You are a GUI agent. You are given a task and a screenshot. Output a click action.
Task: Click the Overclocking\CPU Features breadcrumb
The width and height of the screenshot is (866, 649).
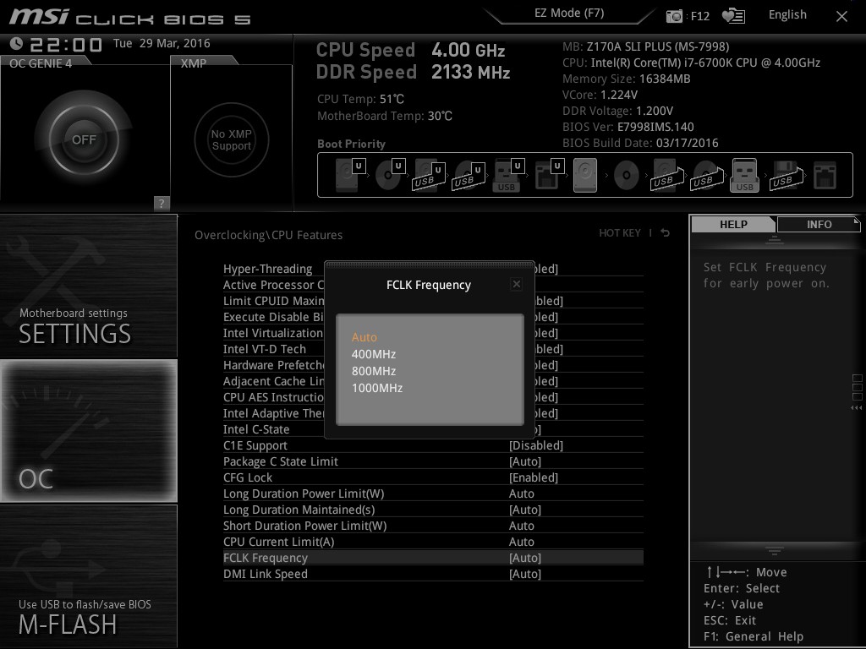[x=268, y=235]
